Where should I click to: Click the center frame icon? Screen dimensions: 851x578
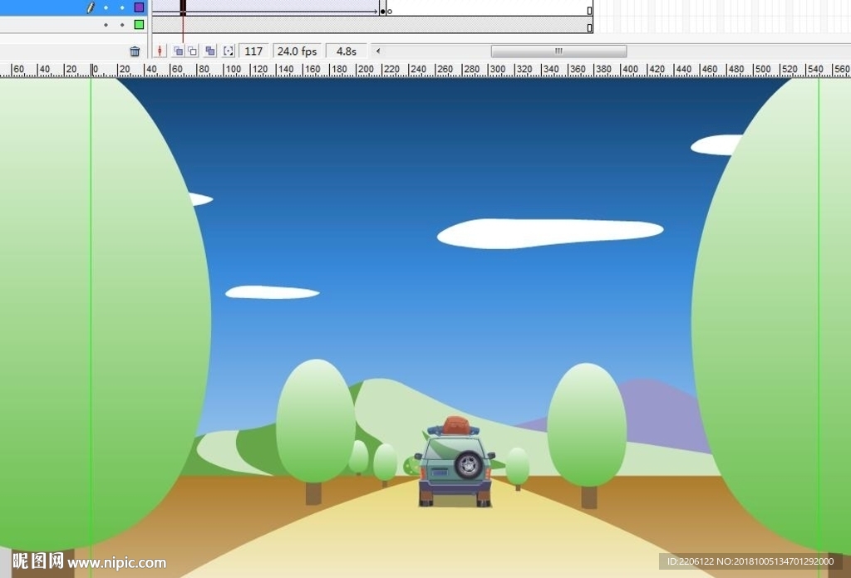pos(160,51)
